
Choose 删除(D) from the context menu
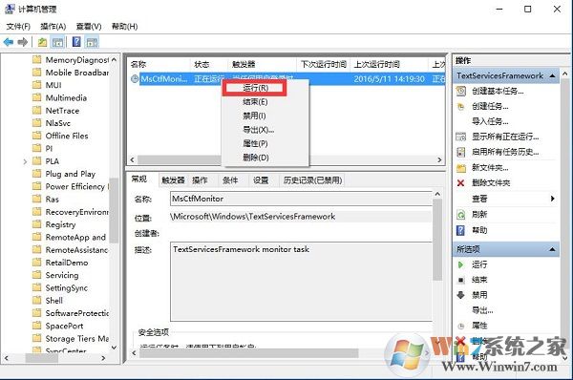tap(256, 158)
